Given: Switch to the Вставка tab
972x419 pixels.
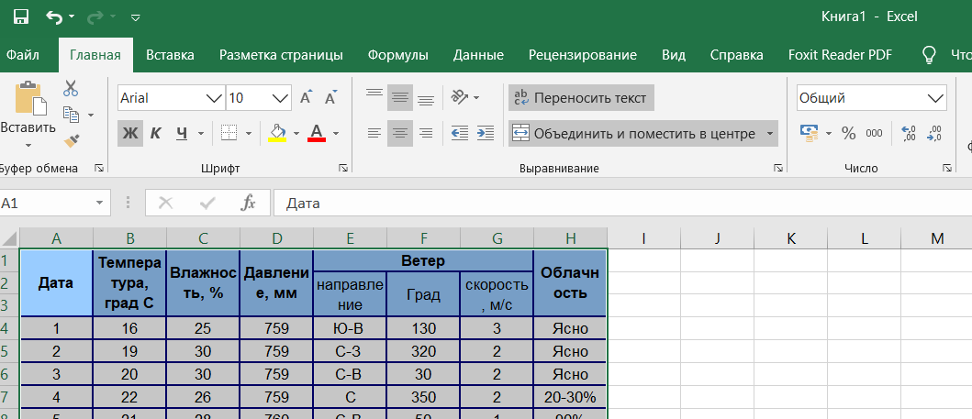Looking at the screenshot, I should point(170,55).
